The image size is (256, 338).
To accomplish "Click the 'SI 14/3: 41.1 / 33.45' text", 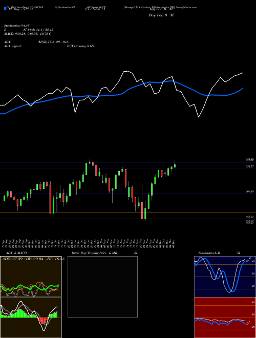I will [38, 30].
